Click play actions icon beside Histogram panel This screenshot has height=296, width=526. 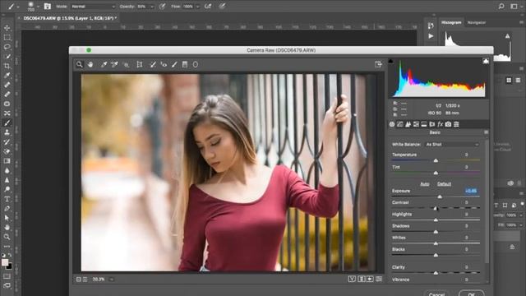click(x=431, y=36)
